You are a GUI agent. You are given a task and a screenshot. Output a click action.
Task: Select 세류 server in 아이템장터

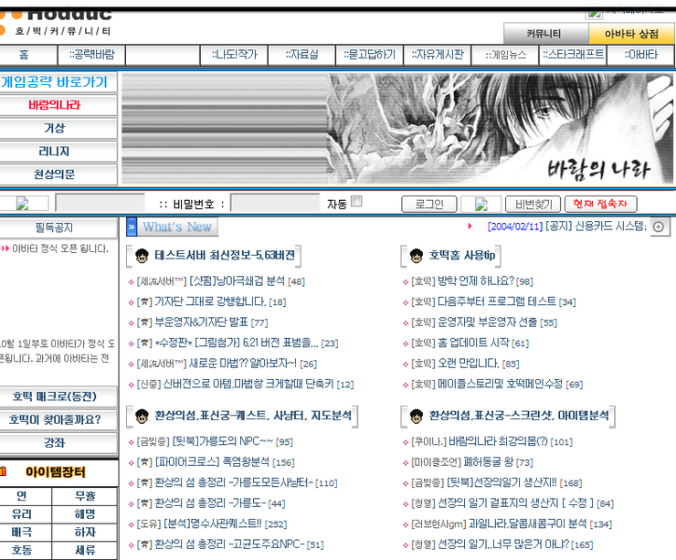tap(85, 551)
